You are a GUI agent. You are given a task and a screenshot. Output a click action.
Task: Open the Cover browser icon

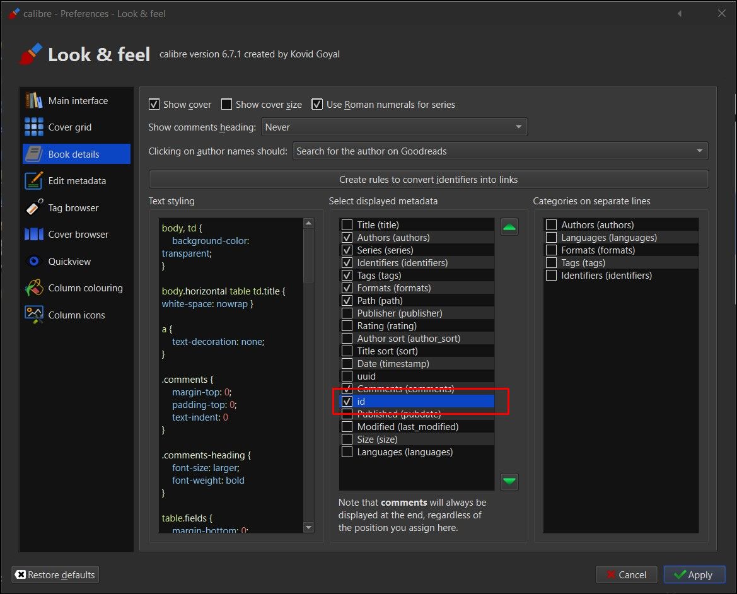pyautogui.click(x=33, y=235)
